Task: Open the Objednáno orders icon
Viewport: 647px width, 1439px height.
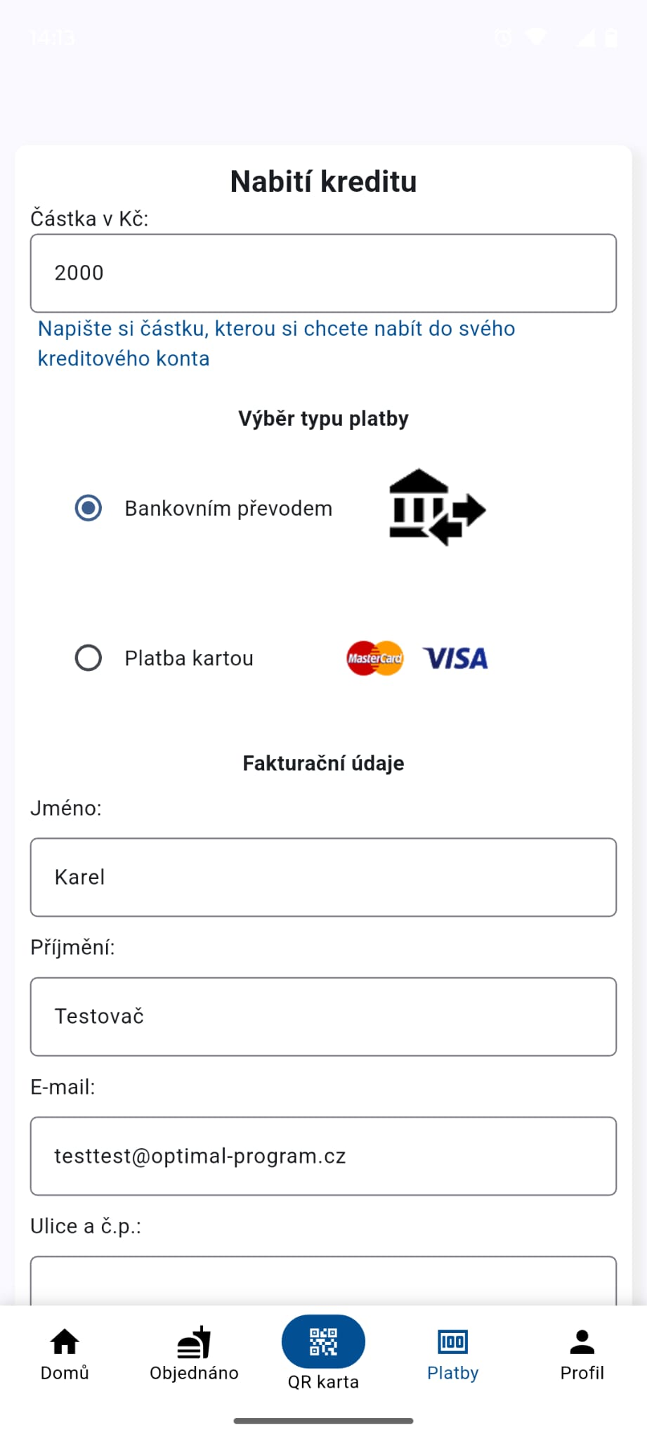Action: 194,1342
